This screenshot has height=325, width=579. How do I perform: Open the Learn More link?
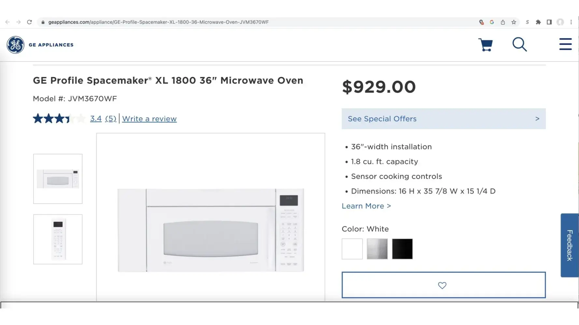366,206
